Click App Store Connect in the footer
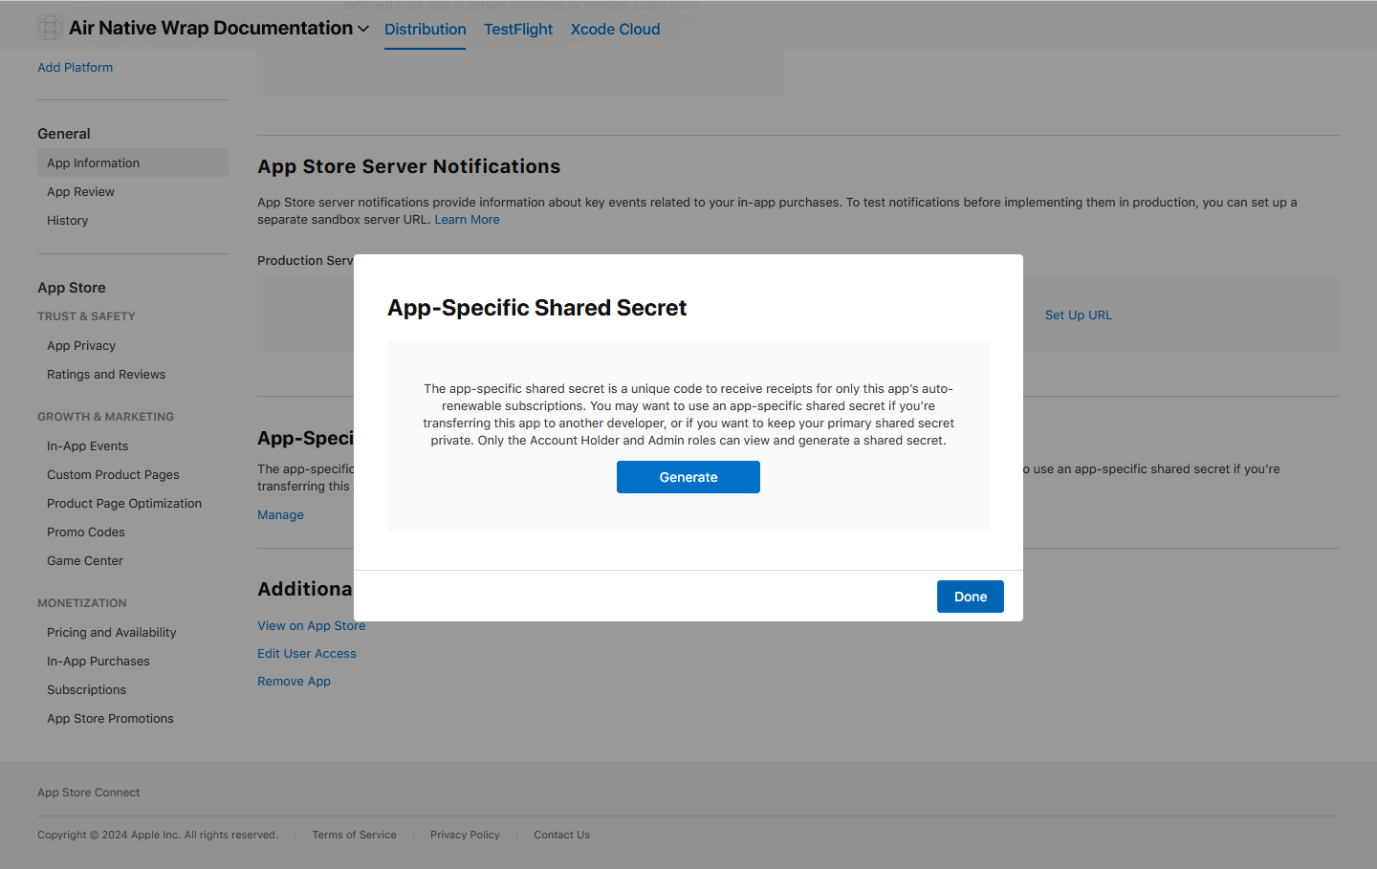This screenshot has width=1377, height=869. pos(88,793)
